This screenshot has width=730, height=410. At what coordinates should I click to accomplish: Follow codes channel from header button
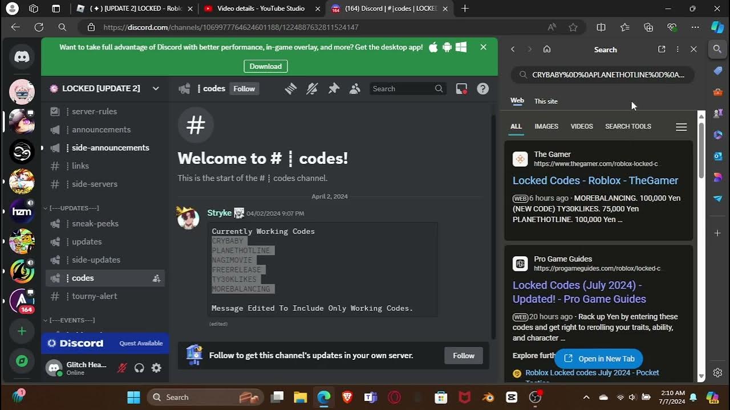[244, 89]
